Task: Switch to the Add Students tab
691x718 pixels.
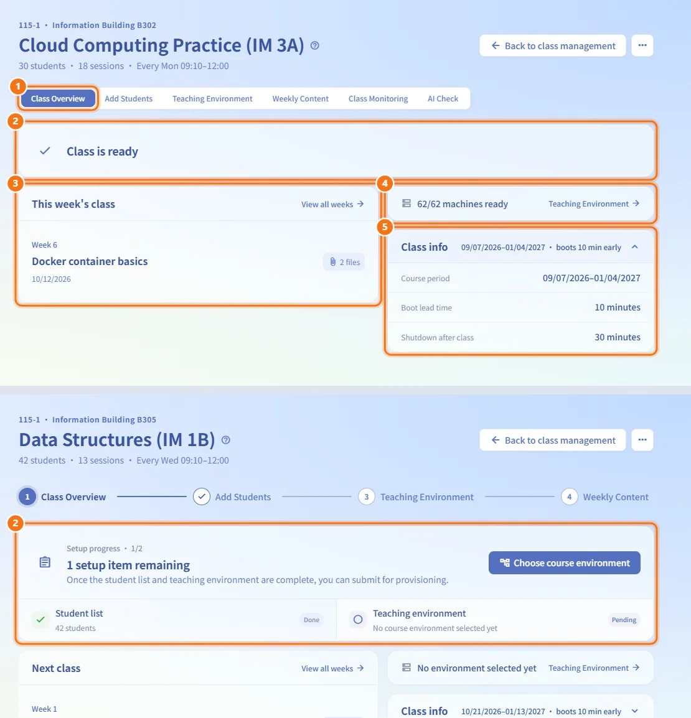Action: [x=128, y=98]
